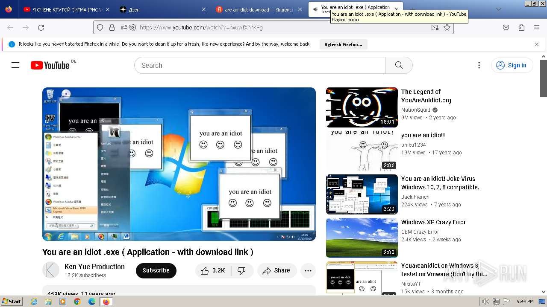
Task: Open more actions ellipsis under video
Action: [308, 271]
